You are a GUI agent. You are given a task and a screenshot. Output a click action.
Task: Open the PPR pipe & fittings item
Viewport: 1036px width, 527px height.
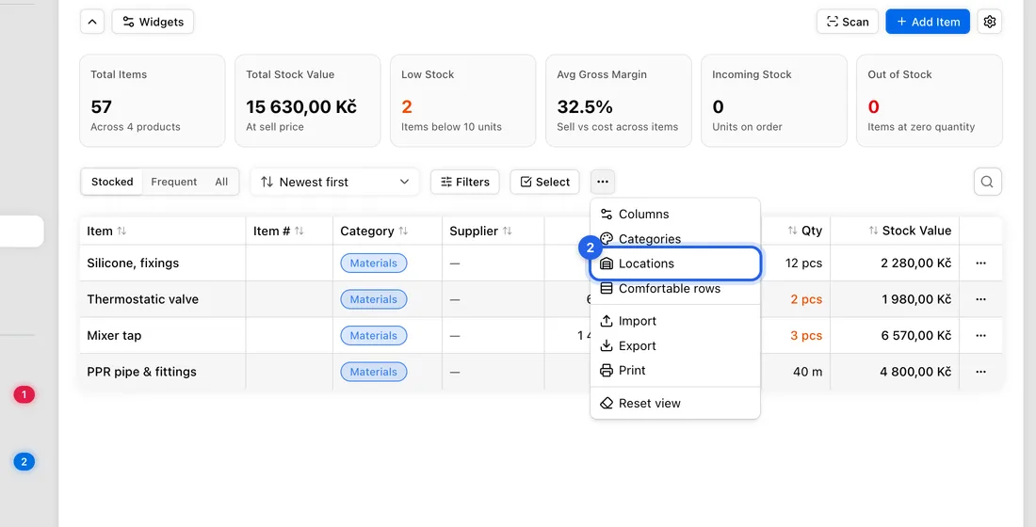pos(142,372)
